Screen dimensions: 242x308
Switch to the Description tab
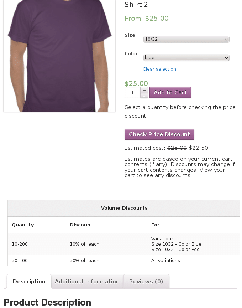coord(29,282)
